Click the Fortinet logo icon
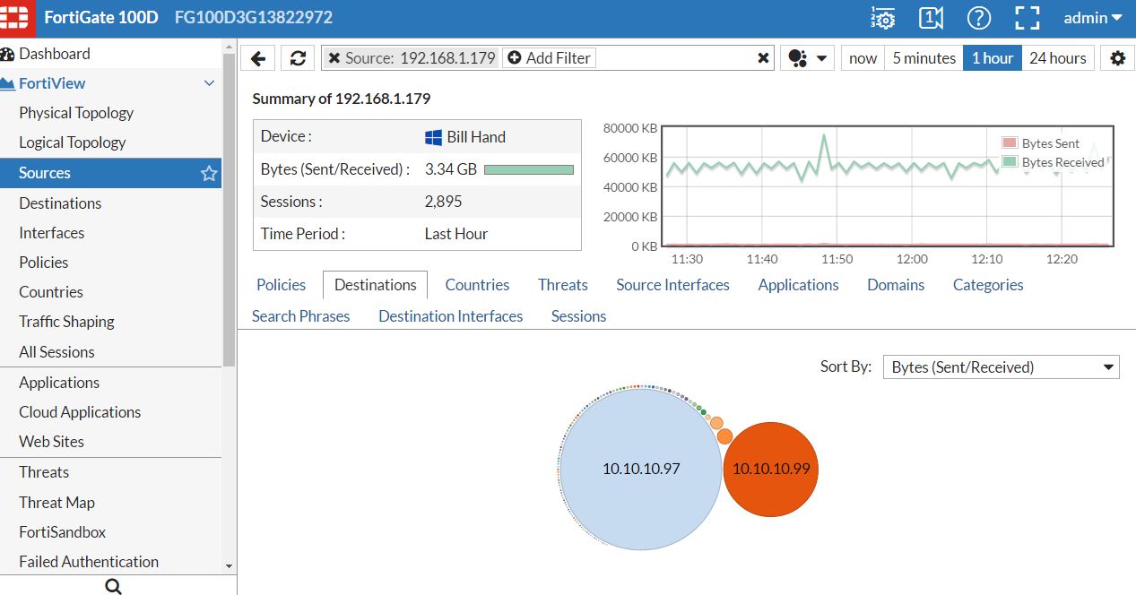The height and width of the screenshot is (595, 1136). point(18,18)
